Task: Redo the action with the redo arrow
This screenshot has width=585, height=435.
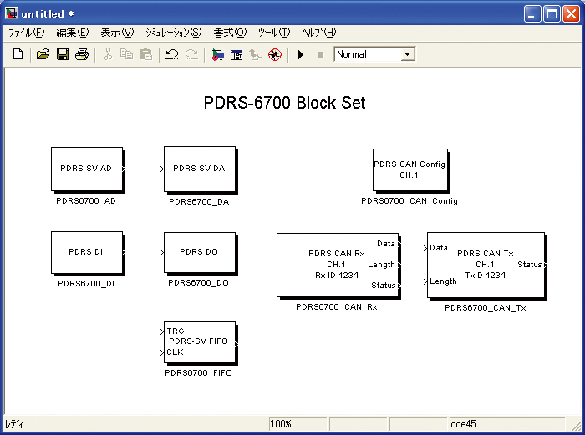Action: pyautogui.click(x=191, y=54)
